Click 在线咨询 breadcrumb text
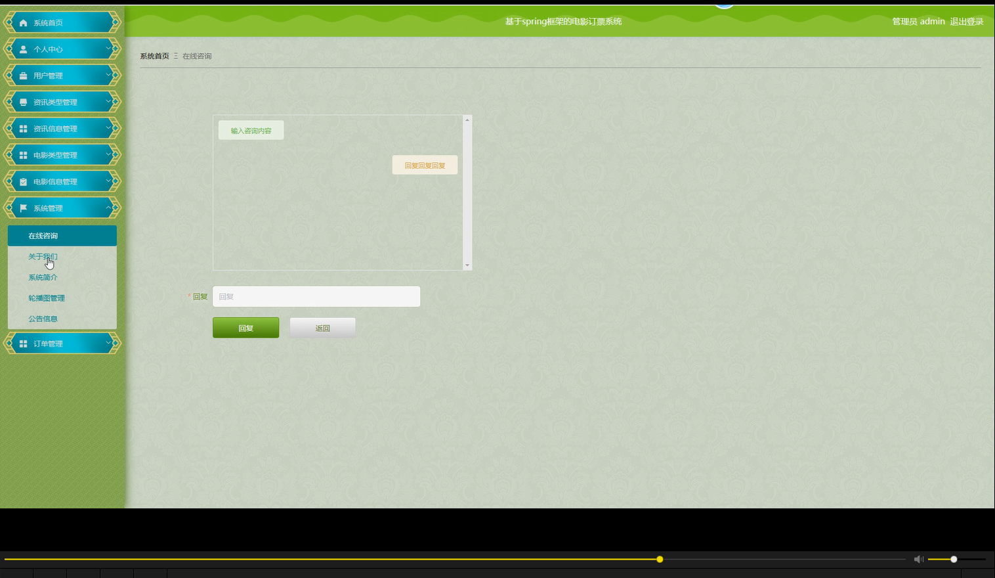The height and width of the screenshot is (578, 995). tap(197, 56)
